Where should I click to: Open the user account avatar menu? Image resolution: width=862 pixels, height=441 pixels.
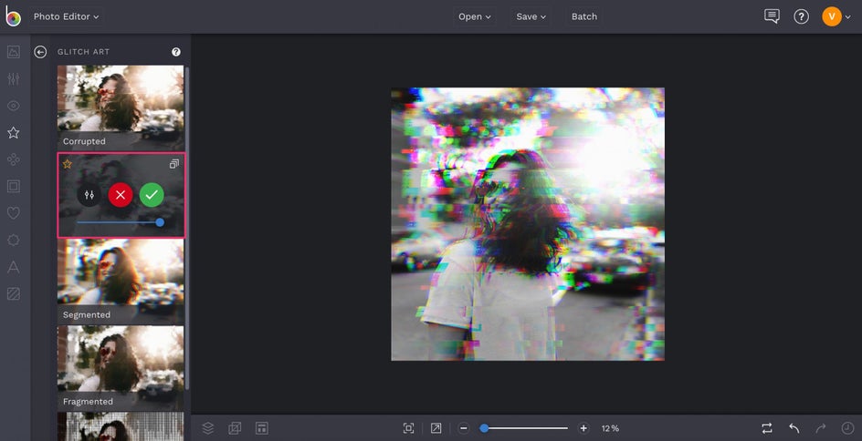[x=836, y=16]
